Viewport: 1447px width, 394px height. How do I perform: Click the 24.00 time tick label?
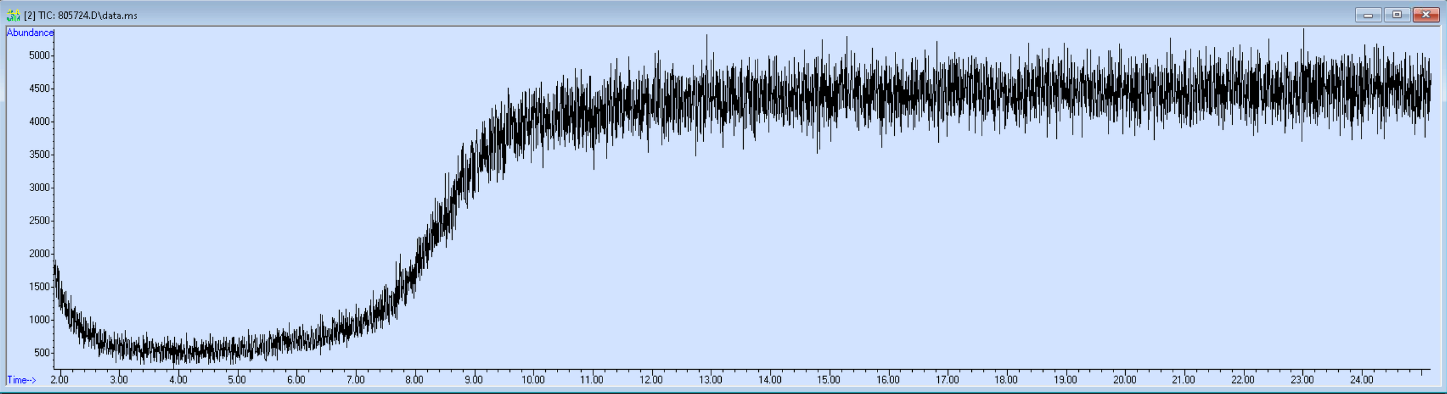1361,380
